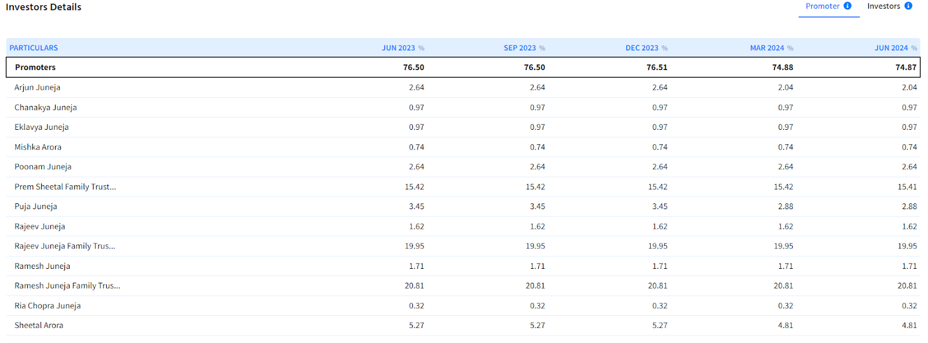Click Poonam Juneja JUN 2024 value 2.64
The image size is (928, 343).
coord(909,167)
